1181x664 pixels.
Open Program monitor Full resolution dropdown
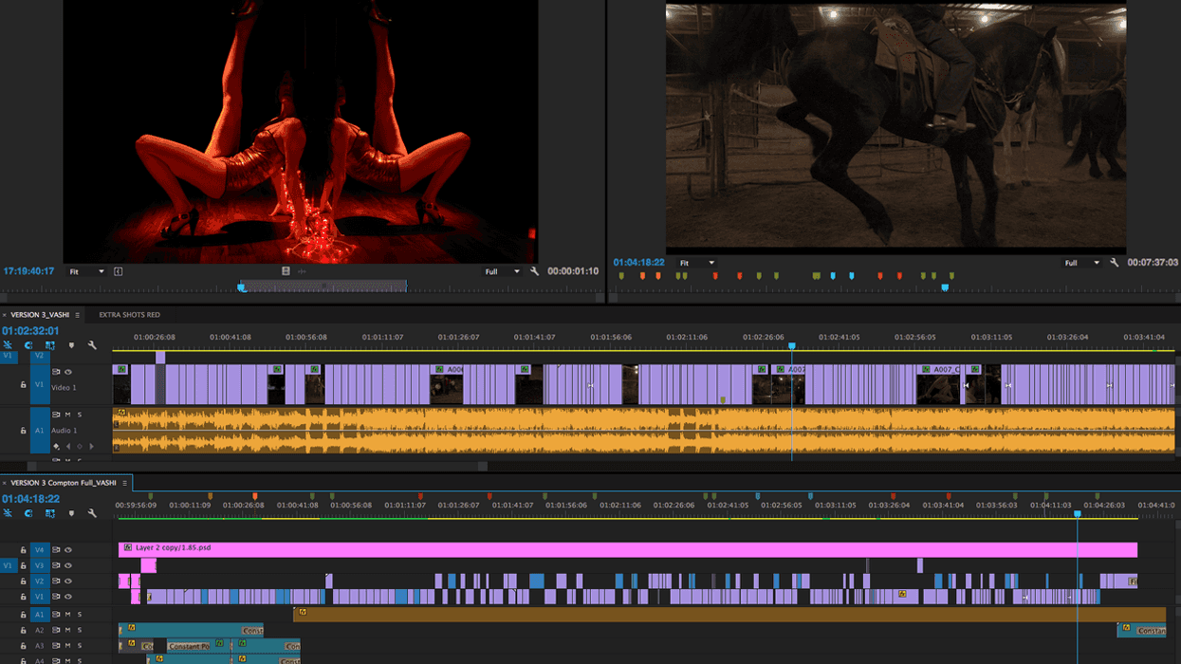pyautogui.click(x=1081, y=263)
